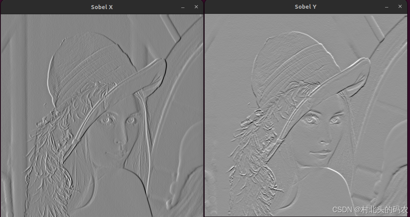Click the Sobel Y gradient image
The image size is (410, 217).
pyautogui.click(x=306, y=115)
